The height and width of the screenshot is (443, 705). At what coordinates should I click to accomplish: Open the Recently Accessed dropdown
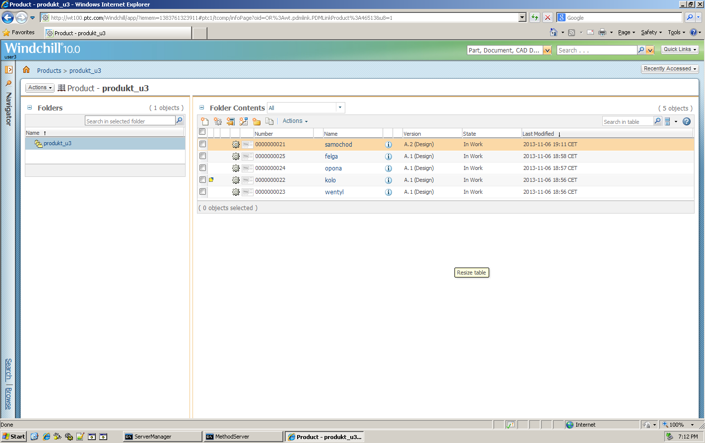670,69
